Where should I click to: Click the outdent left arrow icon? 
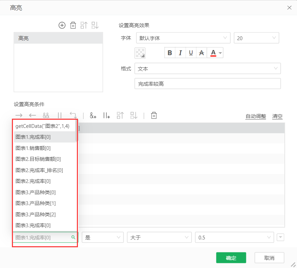pos(32,116)
